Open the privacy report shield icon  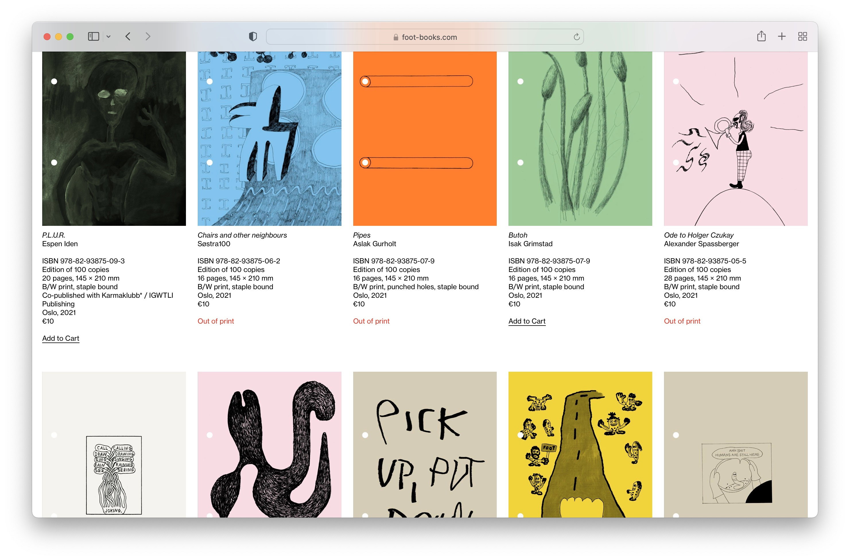(253, 36)
